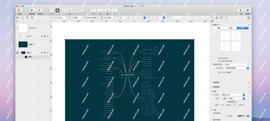Open the Canvas inspector tab icon
Image resolution: width=270 pixels, height=121 pixels.
222,18
